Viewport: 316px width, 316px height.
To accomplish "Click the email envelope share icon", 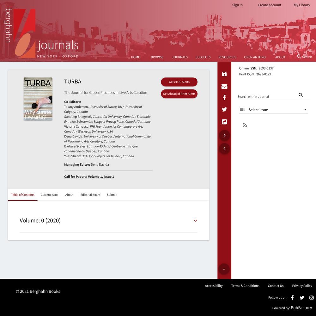I will pos(224,86).
